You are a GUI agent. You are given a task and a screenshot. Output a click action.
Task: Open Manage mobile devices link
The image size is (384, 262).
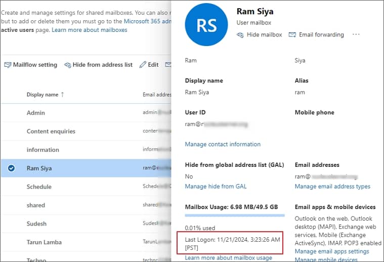pos(326,259)
